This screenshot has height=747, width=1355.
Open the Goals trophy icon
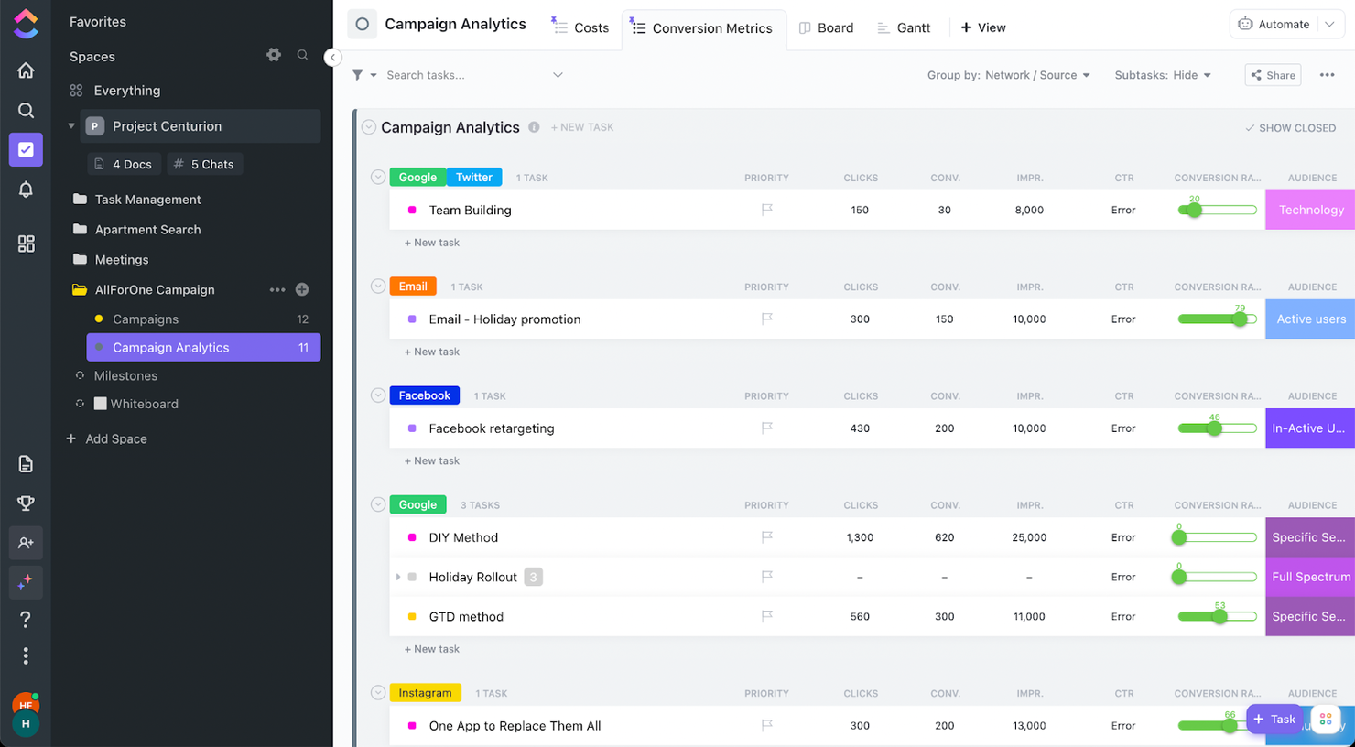[x=26, y=503]
